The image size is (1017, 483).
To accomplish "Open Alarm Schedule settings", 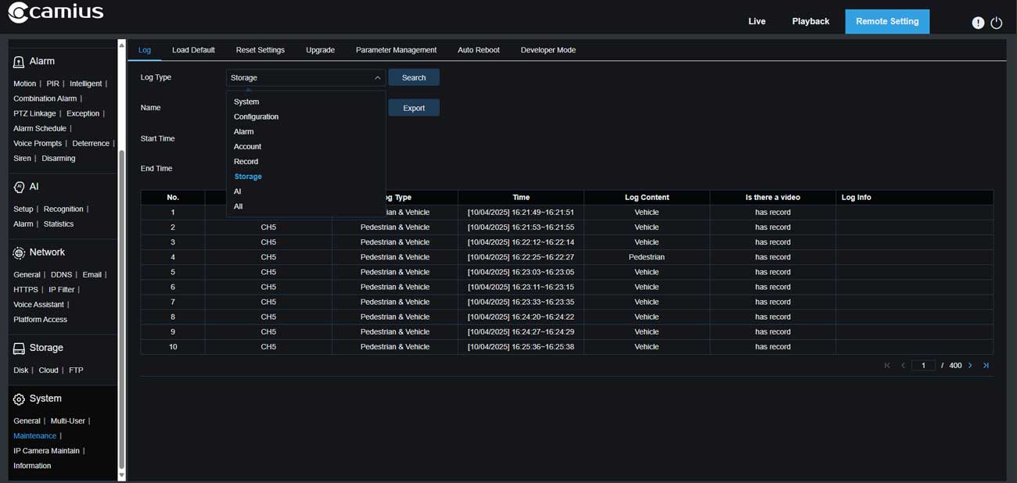I will [x=40, y=128].
